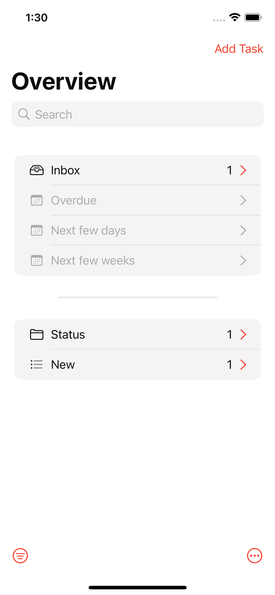Viewport: 275px width, 595px height.
Task: Click into the Search field
Action: tap(137, 114)
